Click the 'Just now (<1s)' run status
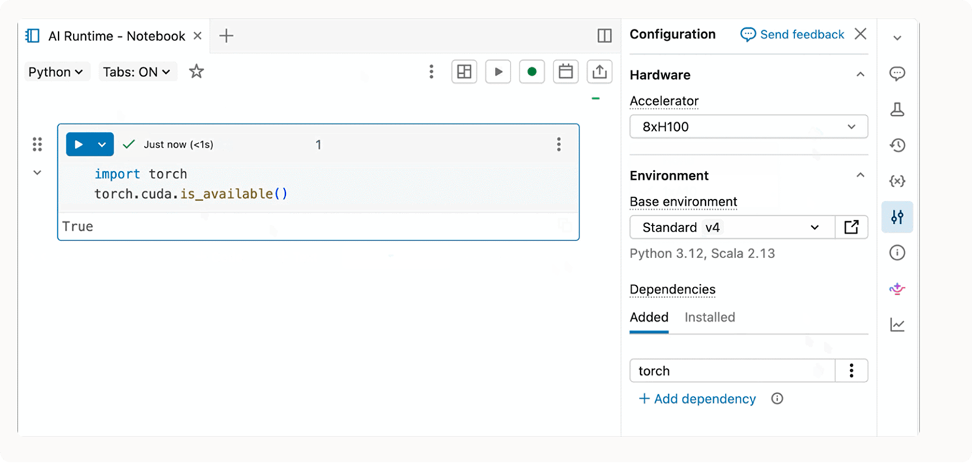Viewport: 972px width, 463px height. pyautogui.click(x=178, y=145)
